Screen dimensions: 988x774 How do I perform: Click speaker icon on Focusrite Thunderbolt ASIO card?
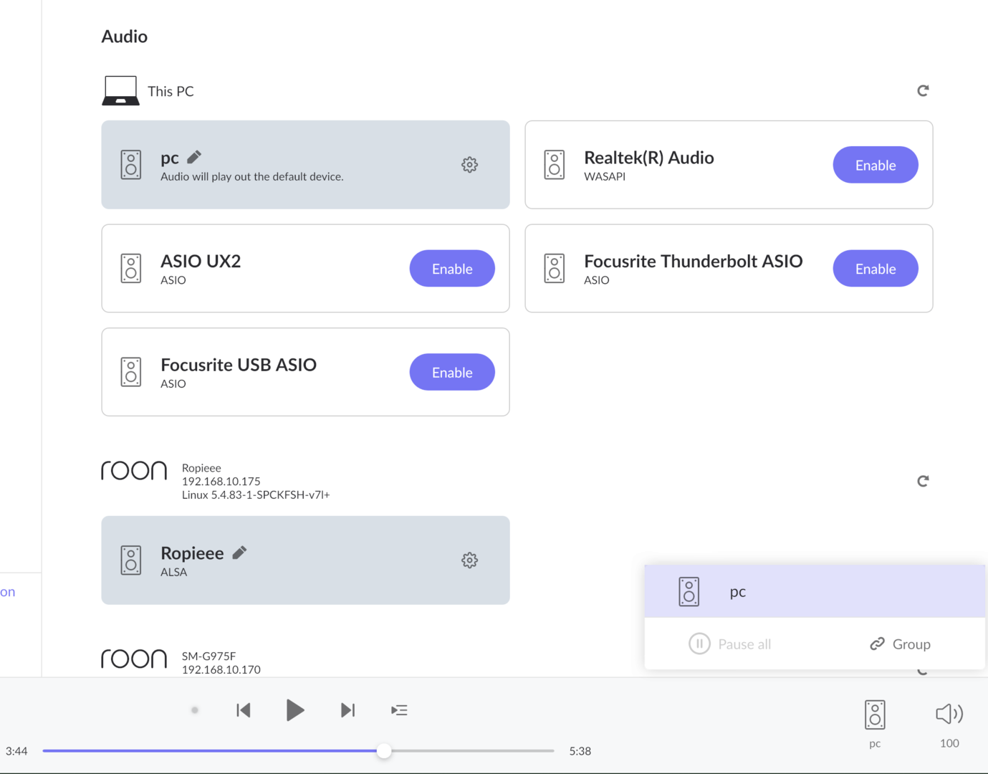coord(555,269)
